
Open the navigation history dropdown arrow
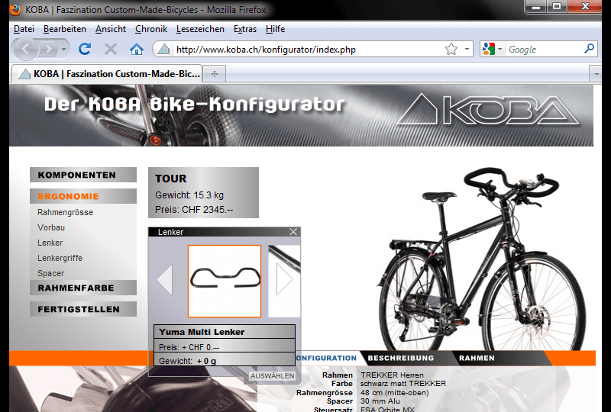(63, 49)
